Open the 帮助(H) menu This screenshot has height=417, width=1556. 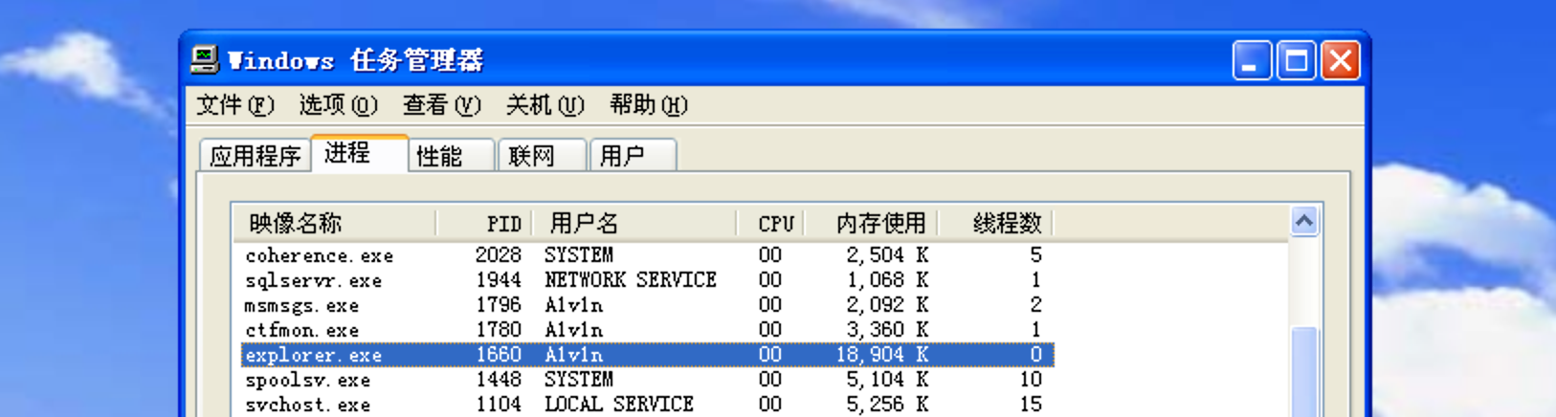(649, 105)
